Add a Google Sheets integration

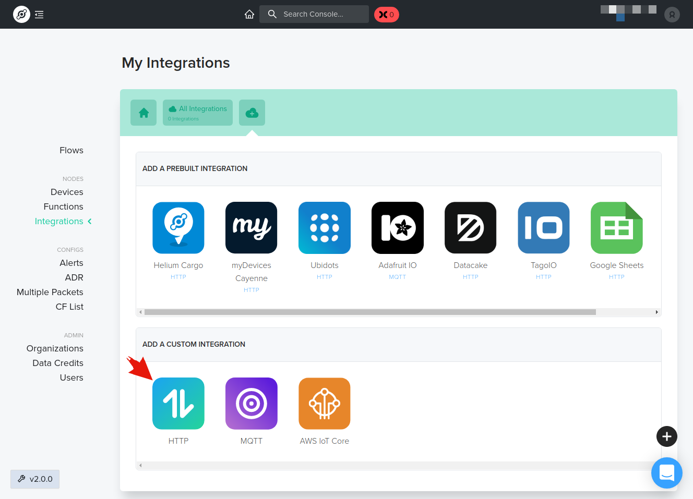[617, 228]
